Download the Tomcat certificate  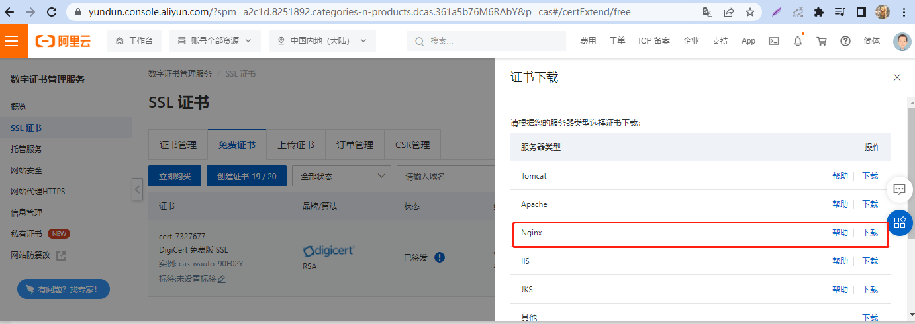point(870,176)
